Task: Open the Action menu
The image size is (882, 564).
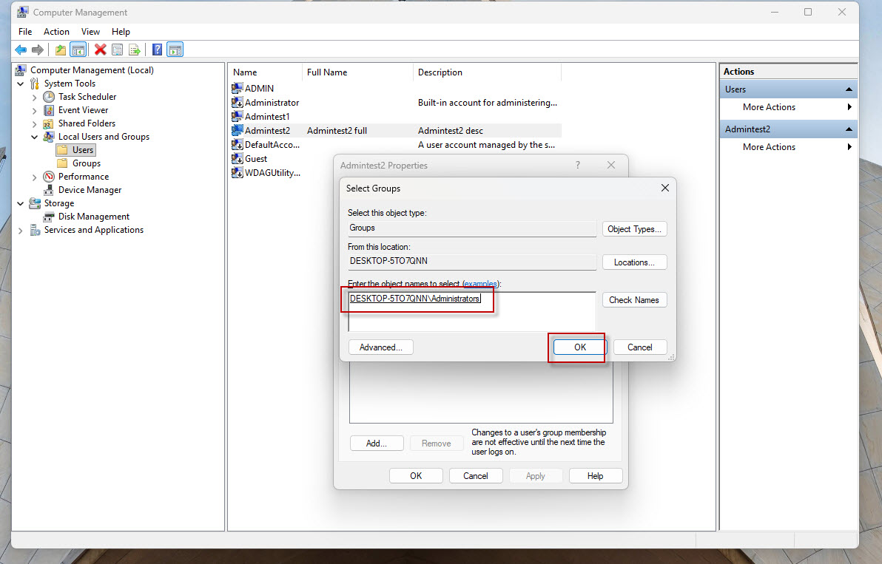Action: (x=57, y=32)
